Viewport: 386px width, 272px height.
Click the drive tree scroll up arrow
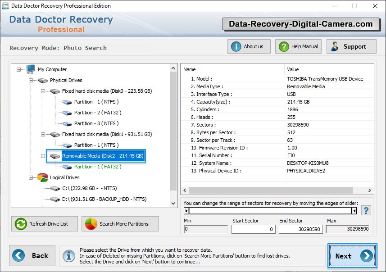point(173,68)
